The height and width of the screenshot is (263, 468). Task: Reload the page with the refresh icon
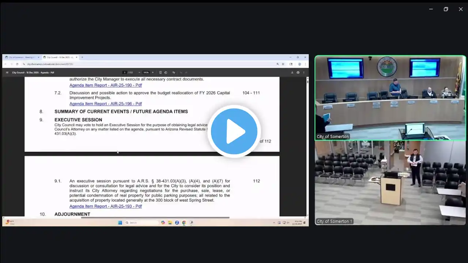[x=17, y=64]
